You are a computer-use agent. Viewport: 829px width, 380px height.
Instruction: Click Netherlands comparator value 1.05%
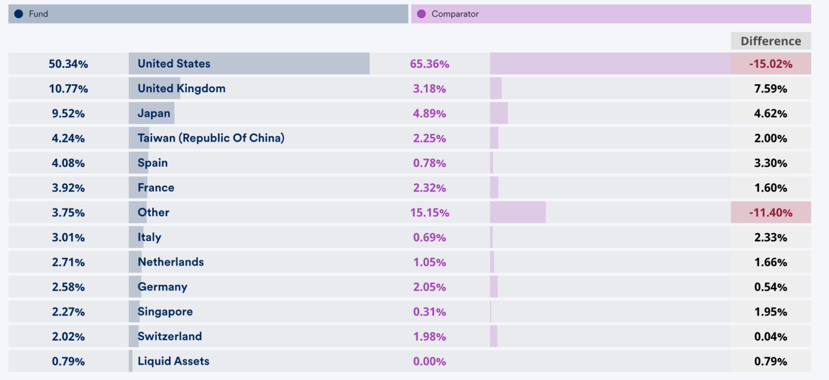[429, 262]
